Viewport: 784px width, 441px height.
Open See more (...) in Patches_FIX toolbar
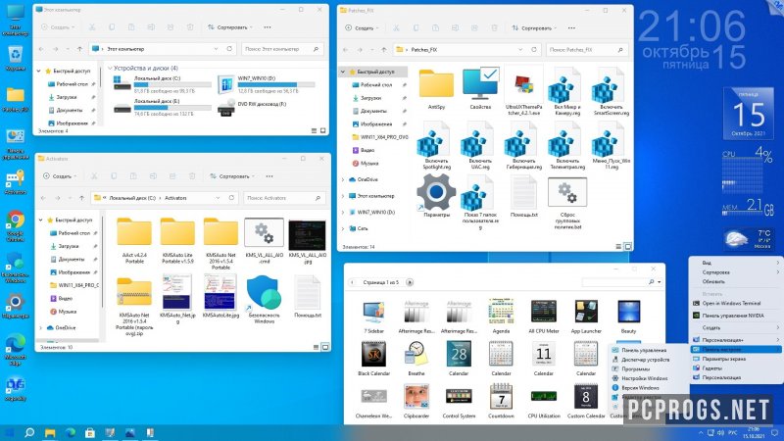pyautogui.click(x=571, y=28)
